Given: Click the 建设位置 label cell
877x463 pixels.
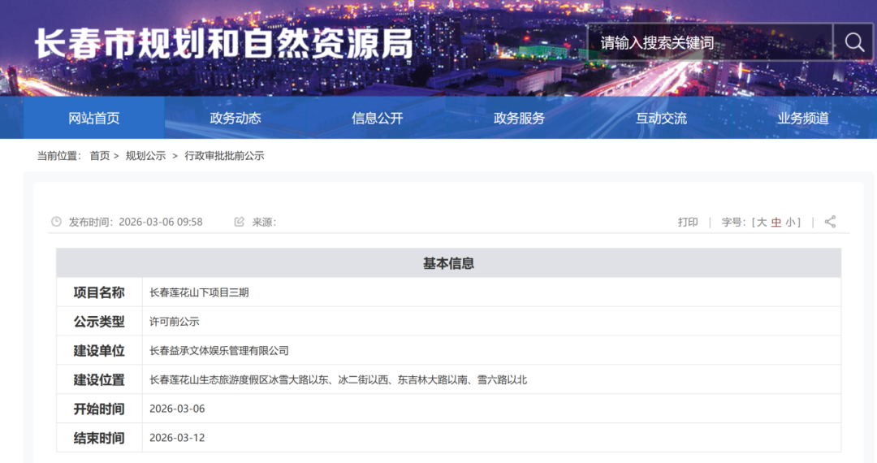Looking at the screenshot, I should (99, 379).
